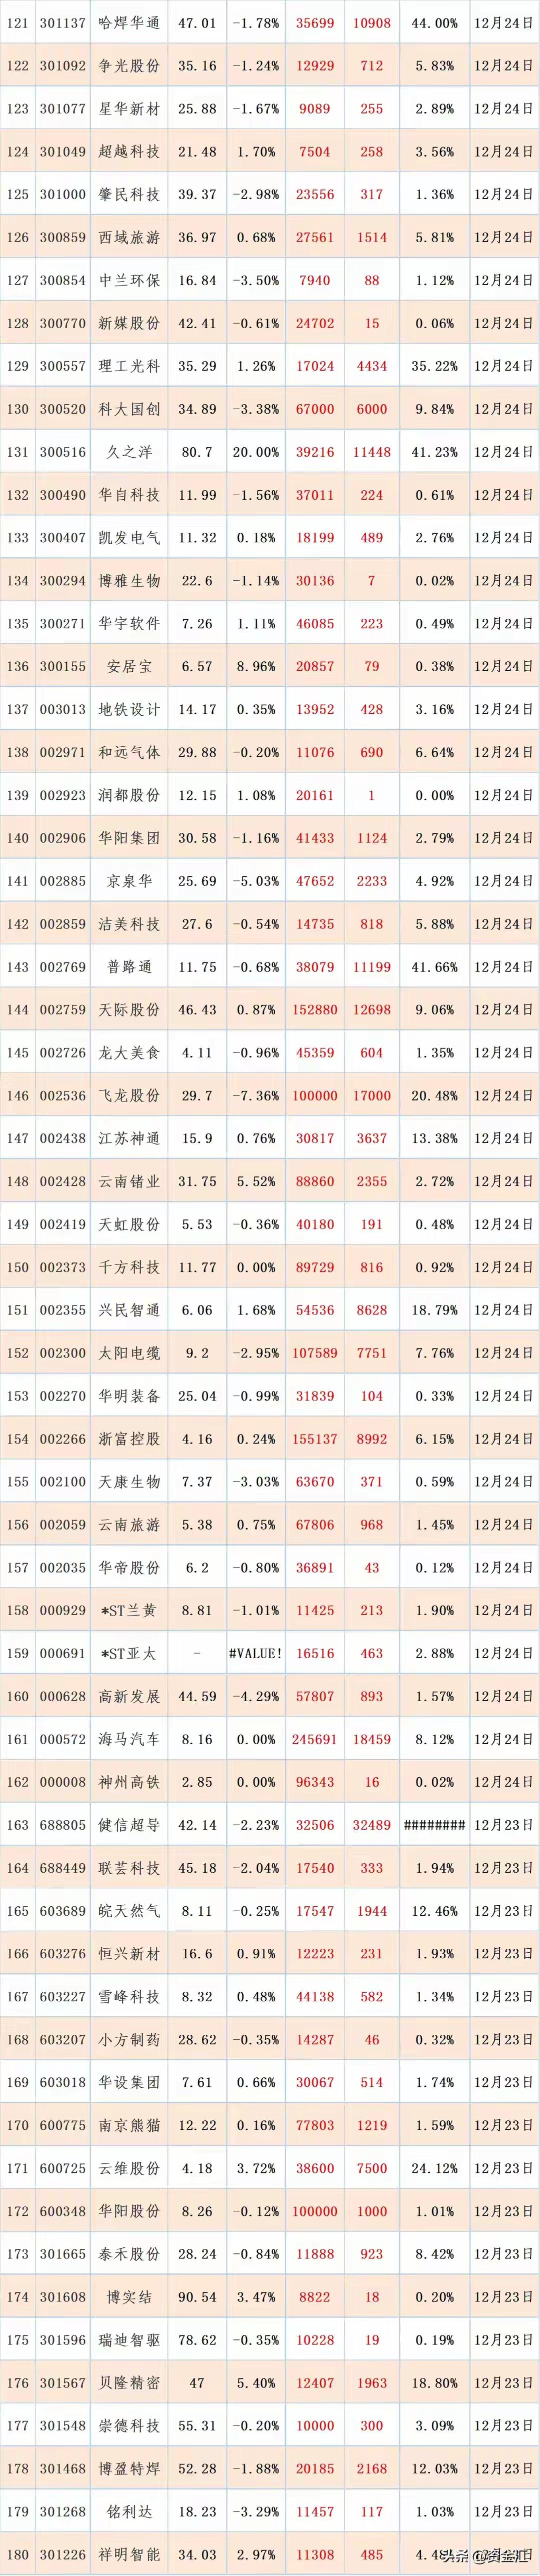
Task: Click the 41.66% ratio for 普路通
Action: [435, 967]
